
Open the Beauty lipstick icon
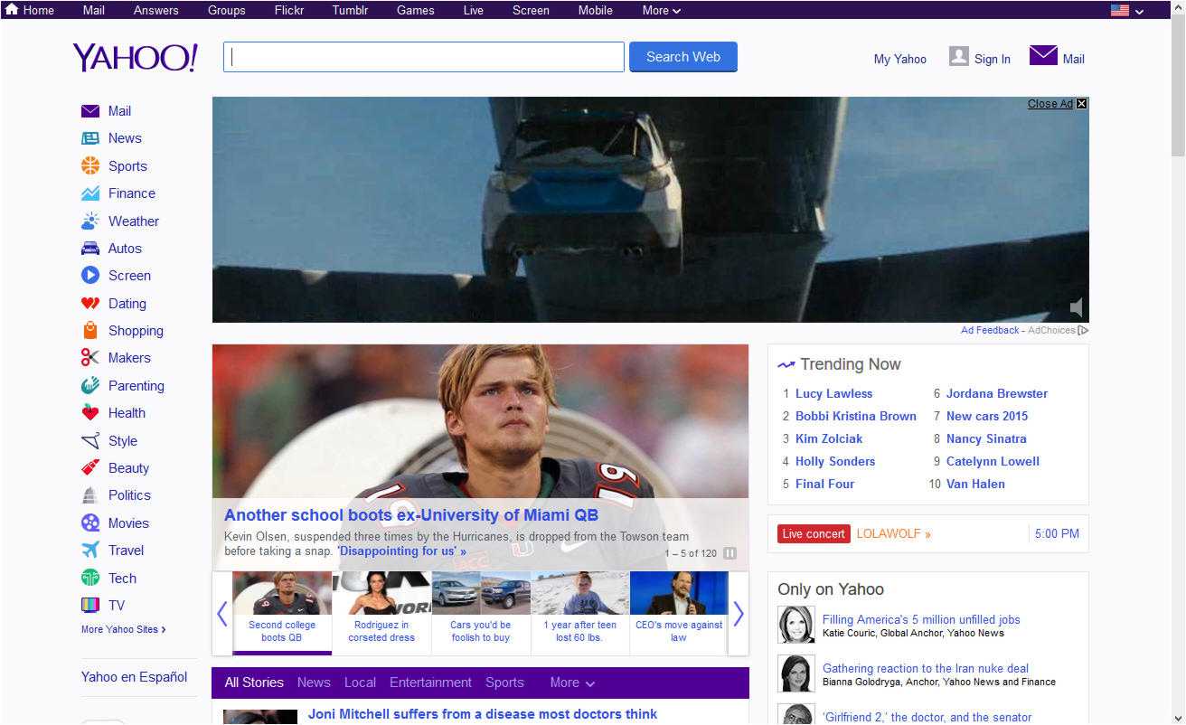[x=90, y=468]
